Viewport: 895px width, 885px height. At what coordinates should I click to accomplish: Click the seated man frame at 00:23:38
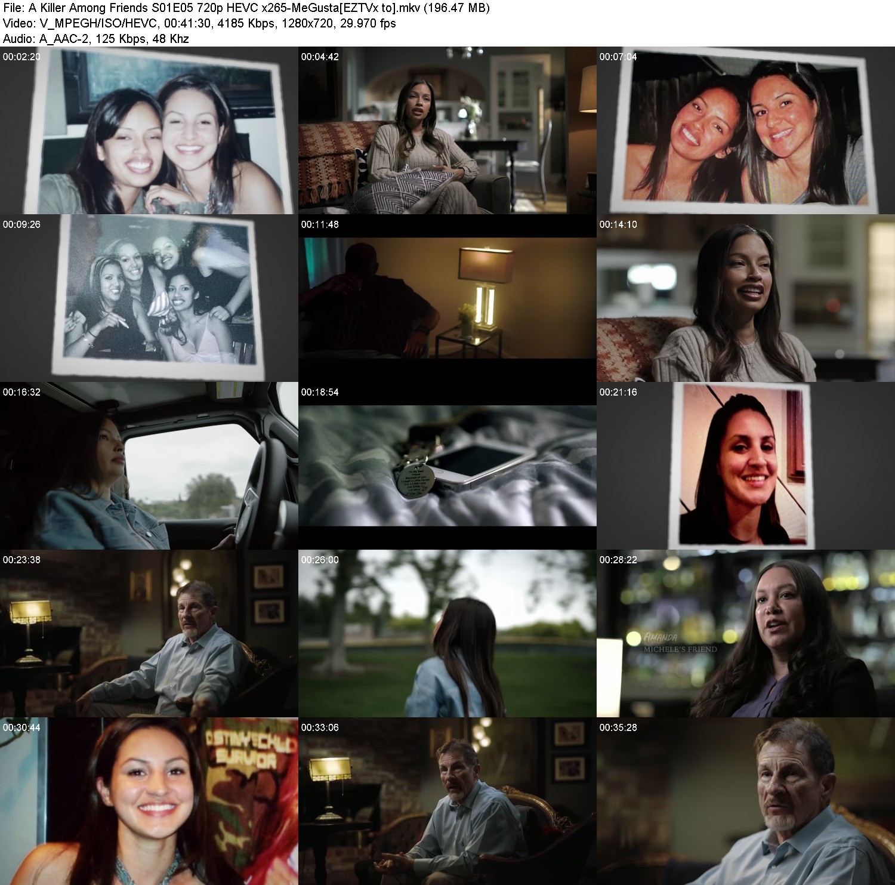coord(149,634)
